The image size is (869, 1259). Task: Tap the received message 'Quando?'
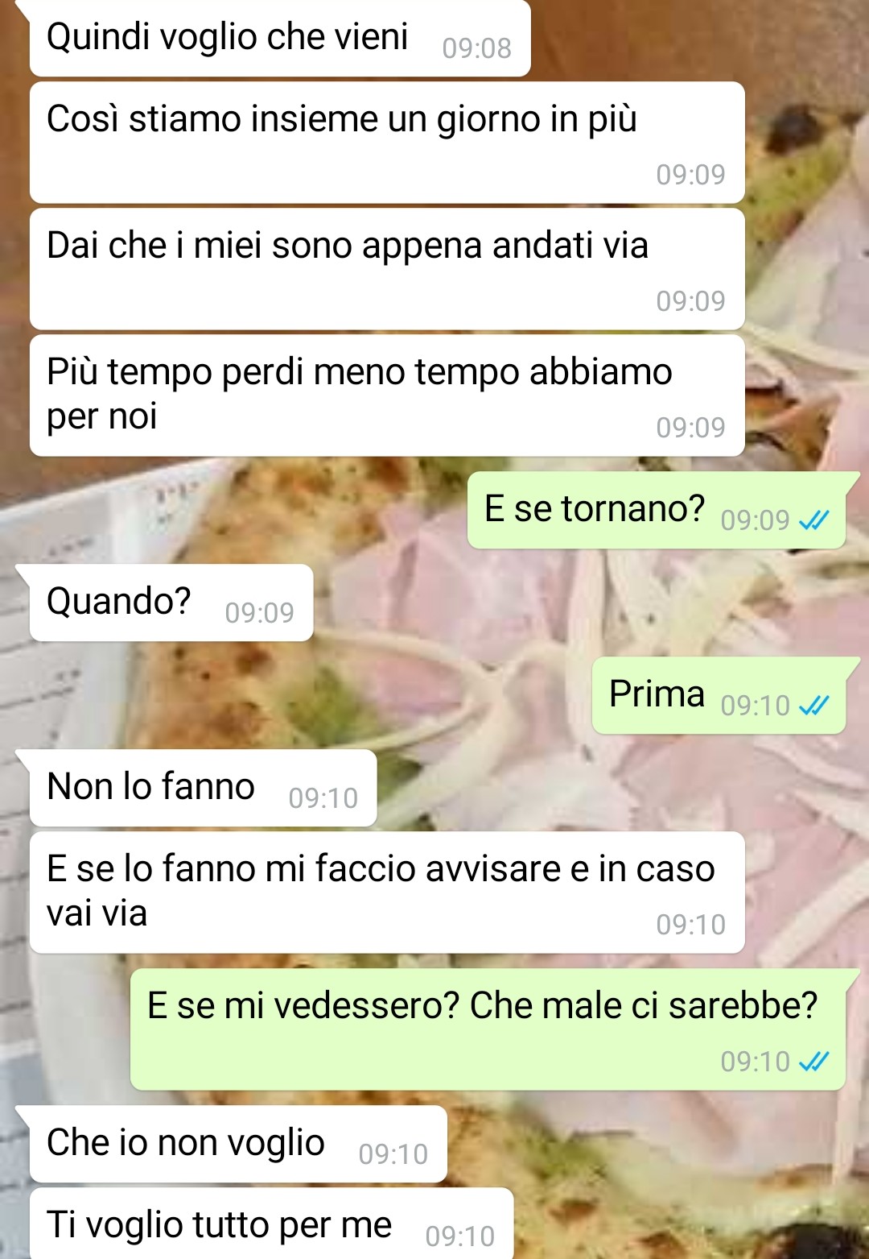coord(171,603)
